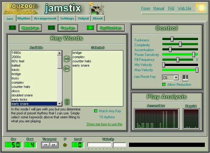Remove keyword with the left arrow icon
The height and width of the screenshot is (153, 210).
pyautogui.click(x=67, y=69)
